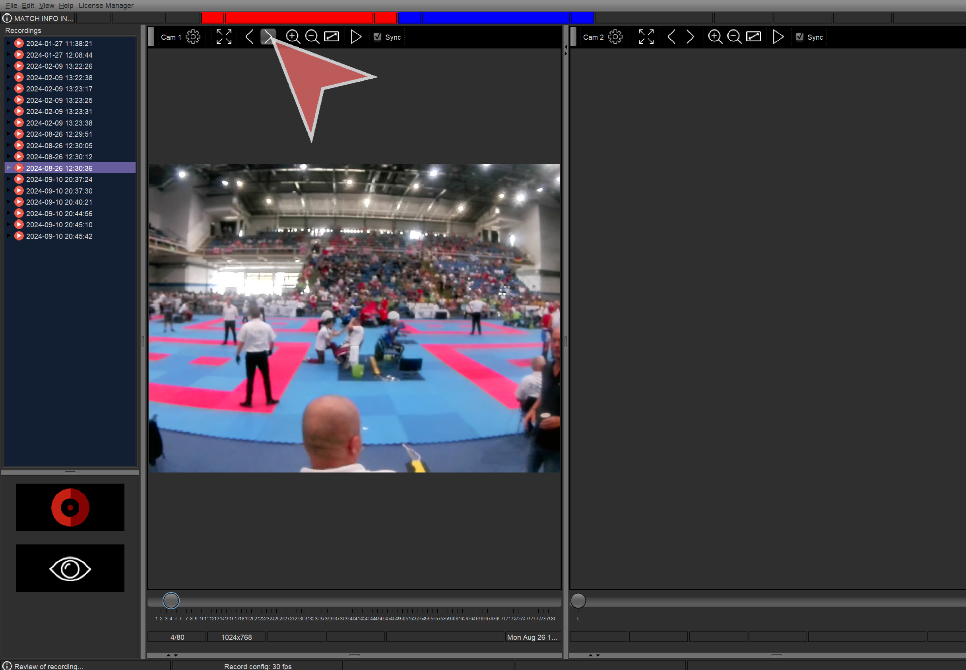This screenshot has width=966, height=670.
Task: Open the Edit menu
Action: click(x=28, y=6)
